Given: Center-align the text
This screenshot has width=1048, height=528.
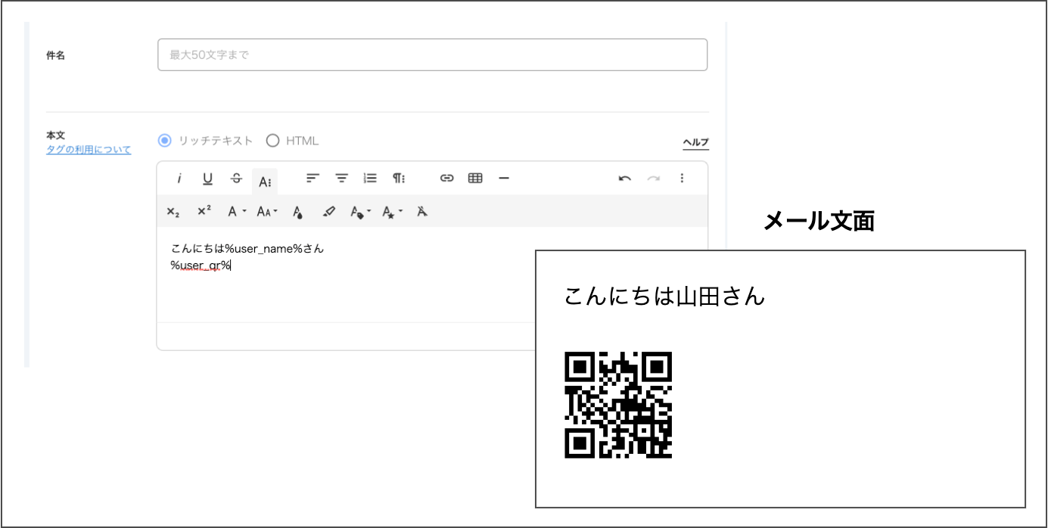Looking at the screenshot, I should (342, 179).
